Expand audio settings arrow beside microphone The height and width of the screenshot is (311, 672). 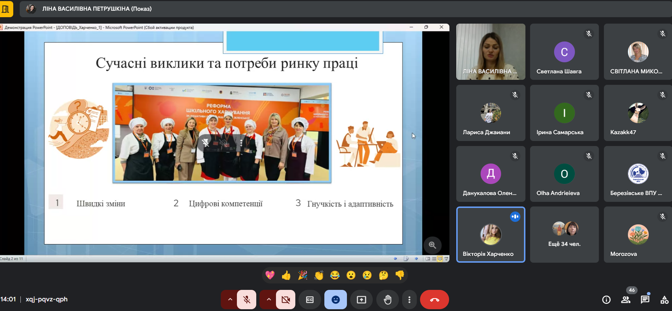pos(230,300)
